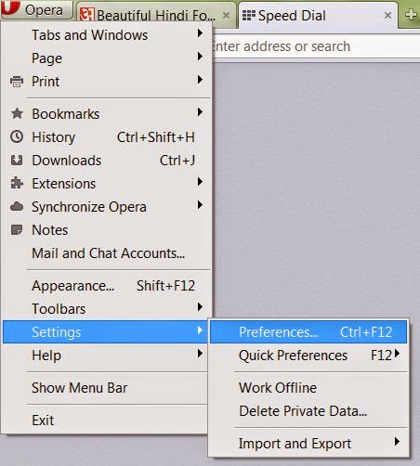Click the note icon beside Notes

tap(17, 229)
